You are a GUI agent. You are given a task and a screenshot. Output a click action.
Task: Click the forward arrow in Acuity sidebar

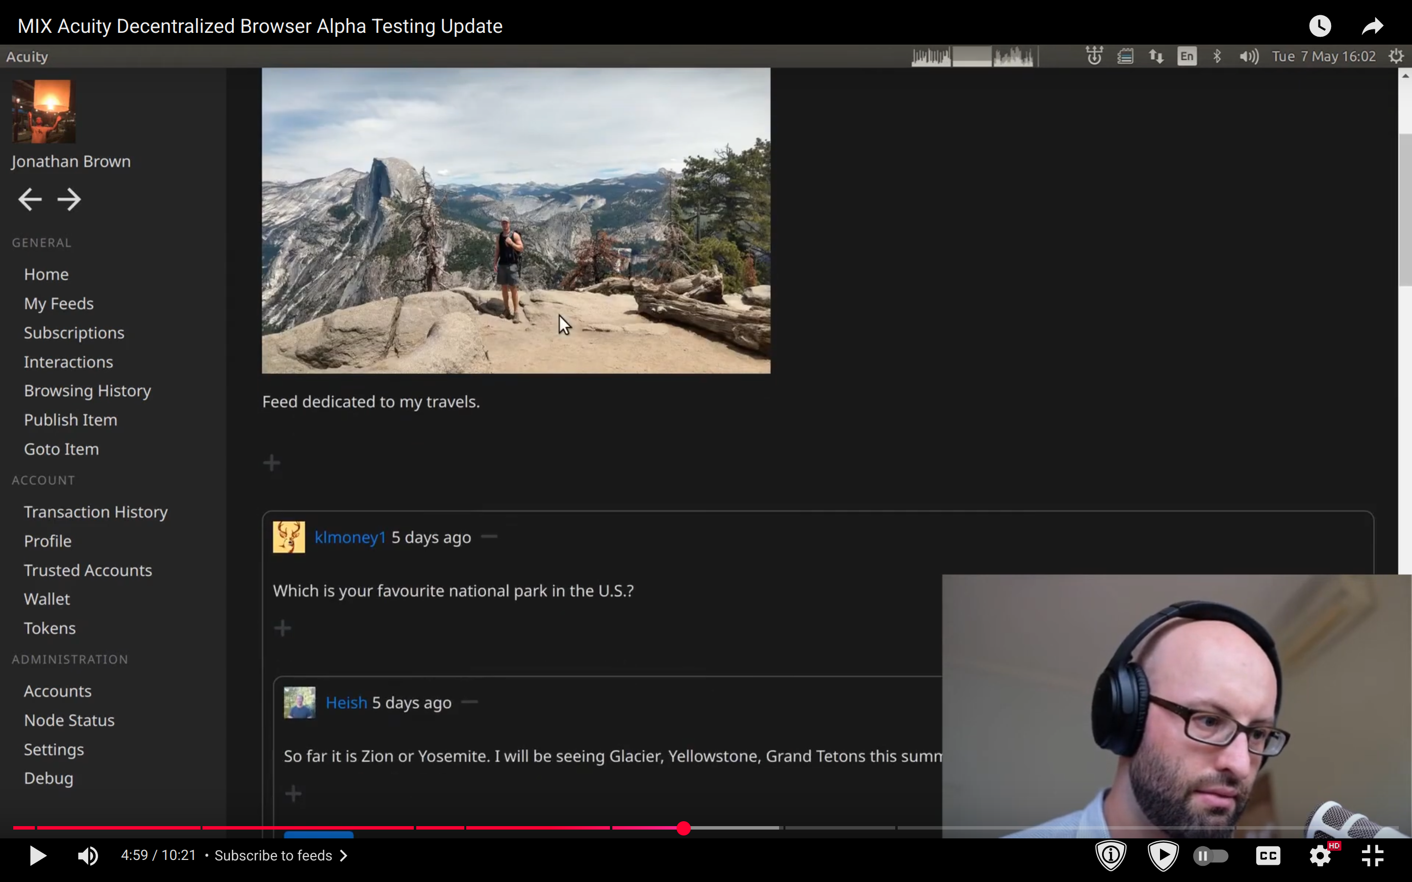[x=70, y=199]
